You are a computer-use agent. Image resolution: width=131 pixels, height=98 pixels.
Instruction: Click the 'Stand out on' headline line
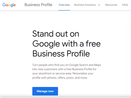pos(56,34)
